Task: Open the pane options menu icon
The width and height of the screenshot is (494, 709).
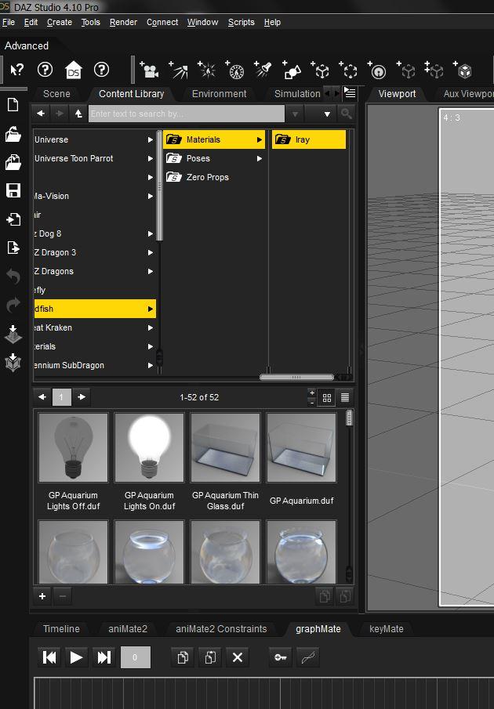Action: coord(351,93)
